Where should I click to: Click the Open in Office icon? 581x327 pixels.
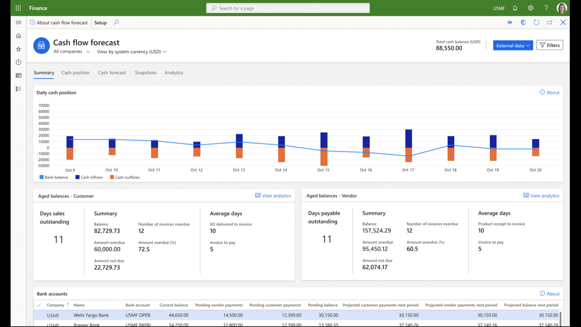(523, 22)
